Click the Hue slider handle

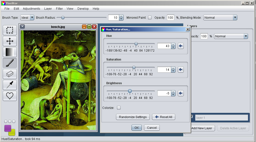click(x=136, y=44)
